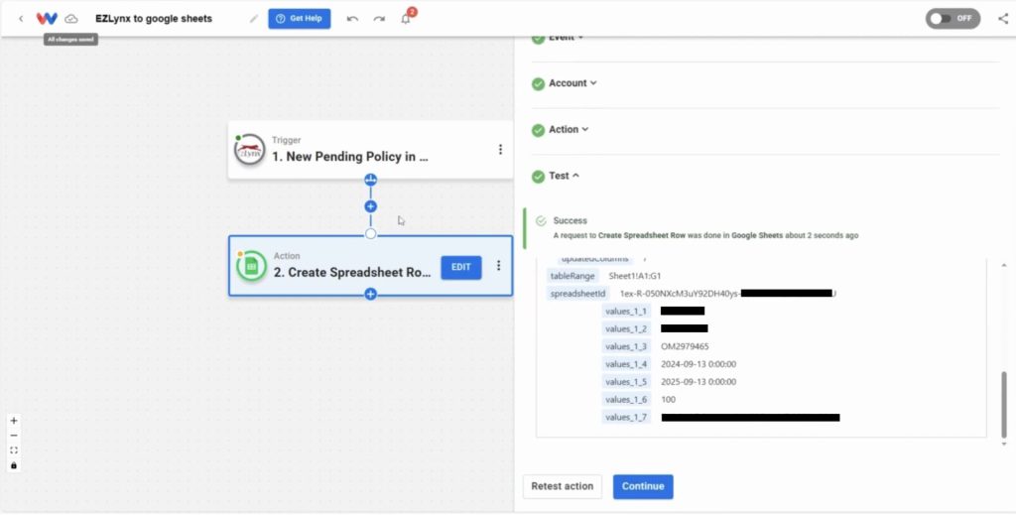Zoom out on the canvas
Screen dimensions: 1016x515
click(14, 436)
